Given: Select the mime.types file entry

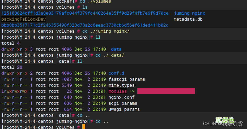Looking at the screenshot, I should (x=122, y=85).
